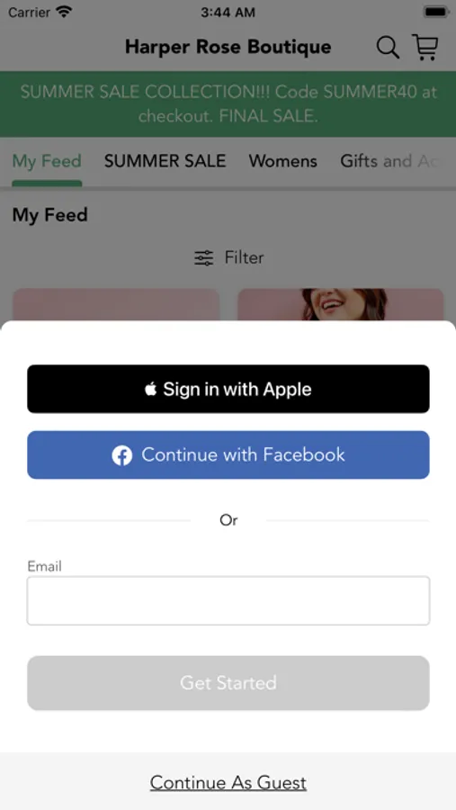The width and height of the screenshot is (456, 810).
Task: Open the left pink product thumbnail
Action: click(x=116, y=305)
